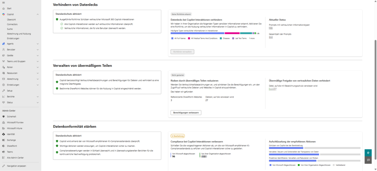The height and width of the screenshot is (171, 377).
Task: Expand the Benutzer navigation group
Action: click(x=38, y=50)
